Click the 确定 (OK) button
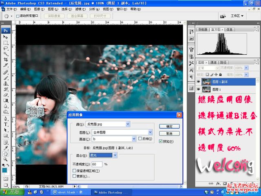 (x=169, y=126)
